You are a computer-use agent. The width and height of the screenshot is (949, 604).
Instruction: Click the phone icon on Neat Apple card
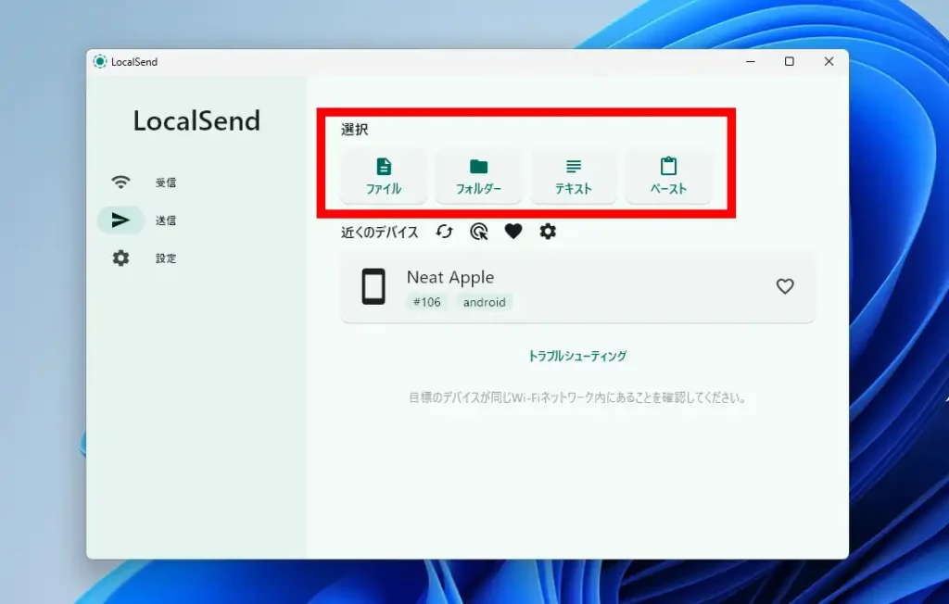[373, 287]
